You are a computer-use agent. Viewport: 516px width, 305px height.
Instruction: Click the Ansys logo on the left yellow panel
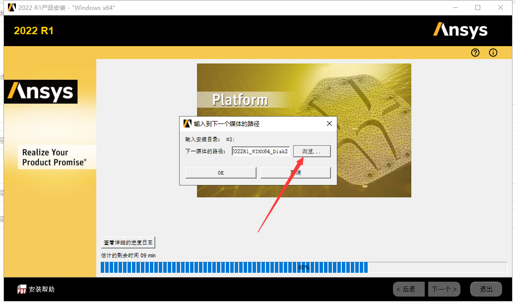(x=40, y=91)
